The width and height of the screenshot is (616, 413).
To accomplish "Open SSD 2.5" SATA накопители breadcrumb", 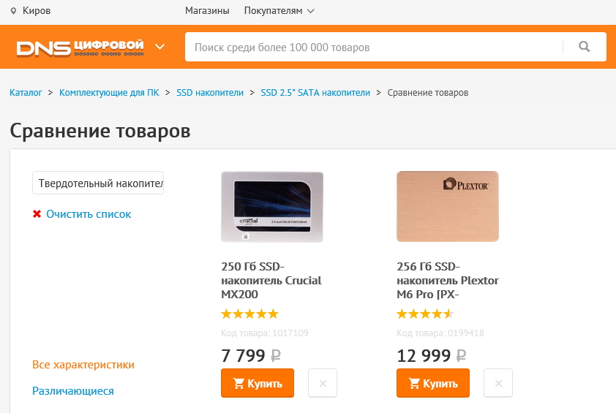I will (x=315, y=93).
